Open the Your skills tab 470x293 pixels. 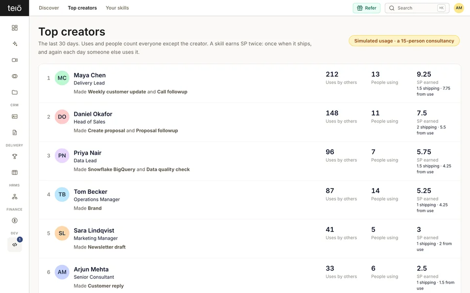coord(117,8)
